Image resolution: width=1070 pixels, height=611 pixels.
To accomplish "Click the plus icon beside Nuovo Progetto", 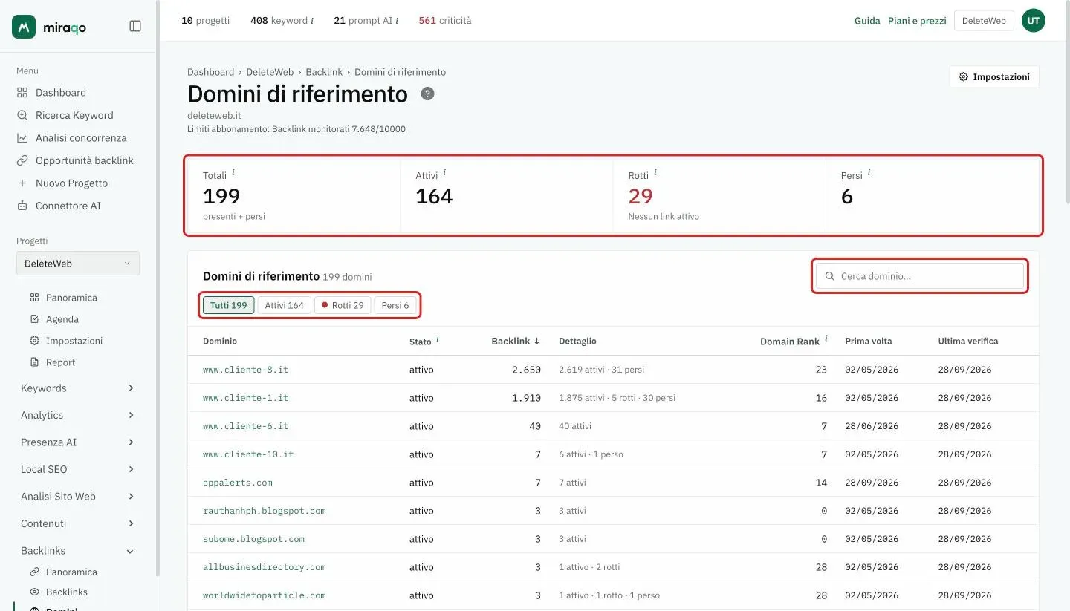I will click(x=22, y=183).
